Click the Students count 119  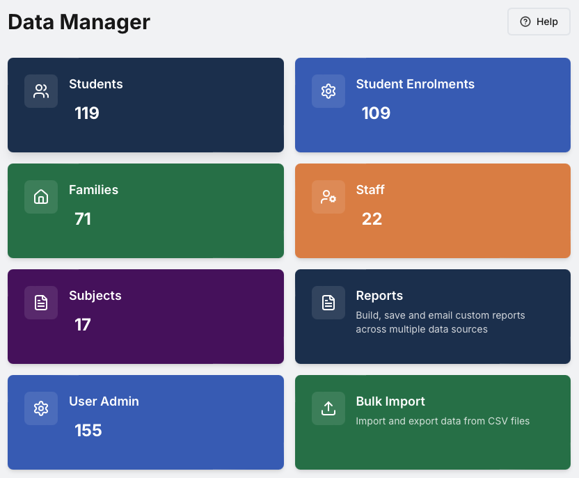coord(87,113)
